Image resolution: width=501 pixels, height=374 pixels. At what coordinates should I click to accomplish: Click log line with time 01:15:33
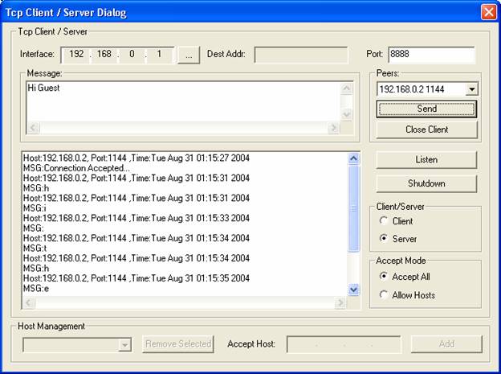point(136,218)
